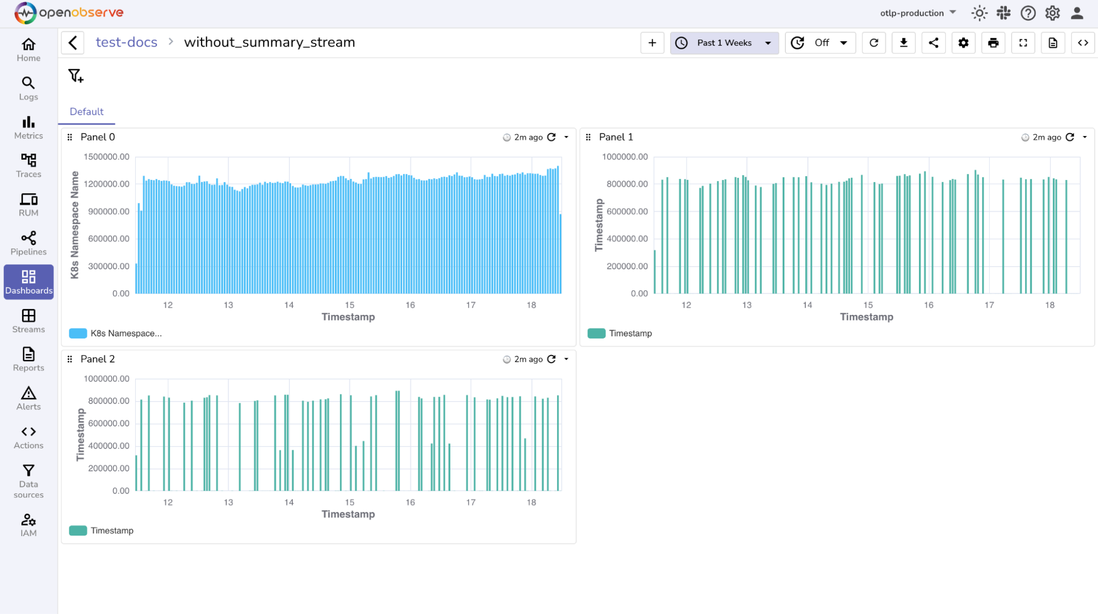Click the print dashboard icon
1098x614 pixels.
pos(993,43)
